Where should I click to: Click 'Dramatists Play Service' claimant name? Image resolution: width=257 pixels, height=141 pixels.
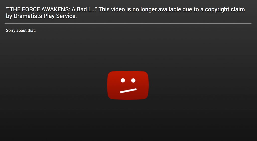coord(45,16)
